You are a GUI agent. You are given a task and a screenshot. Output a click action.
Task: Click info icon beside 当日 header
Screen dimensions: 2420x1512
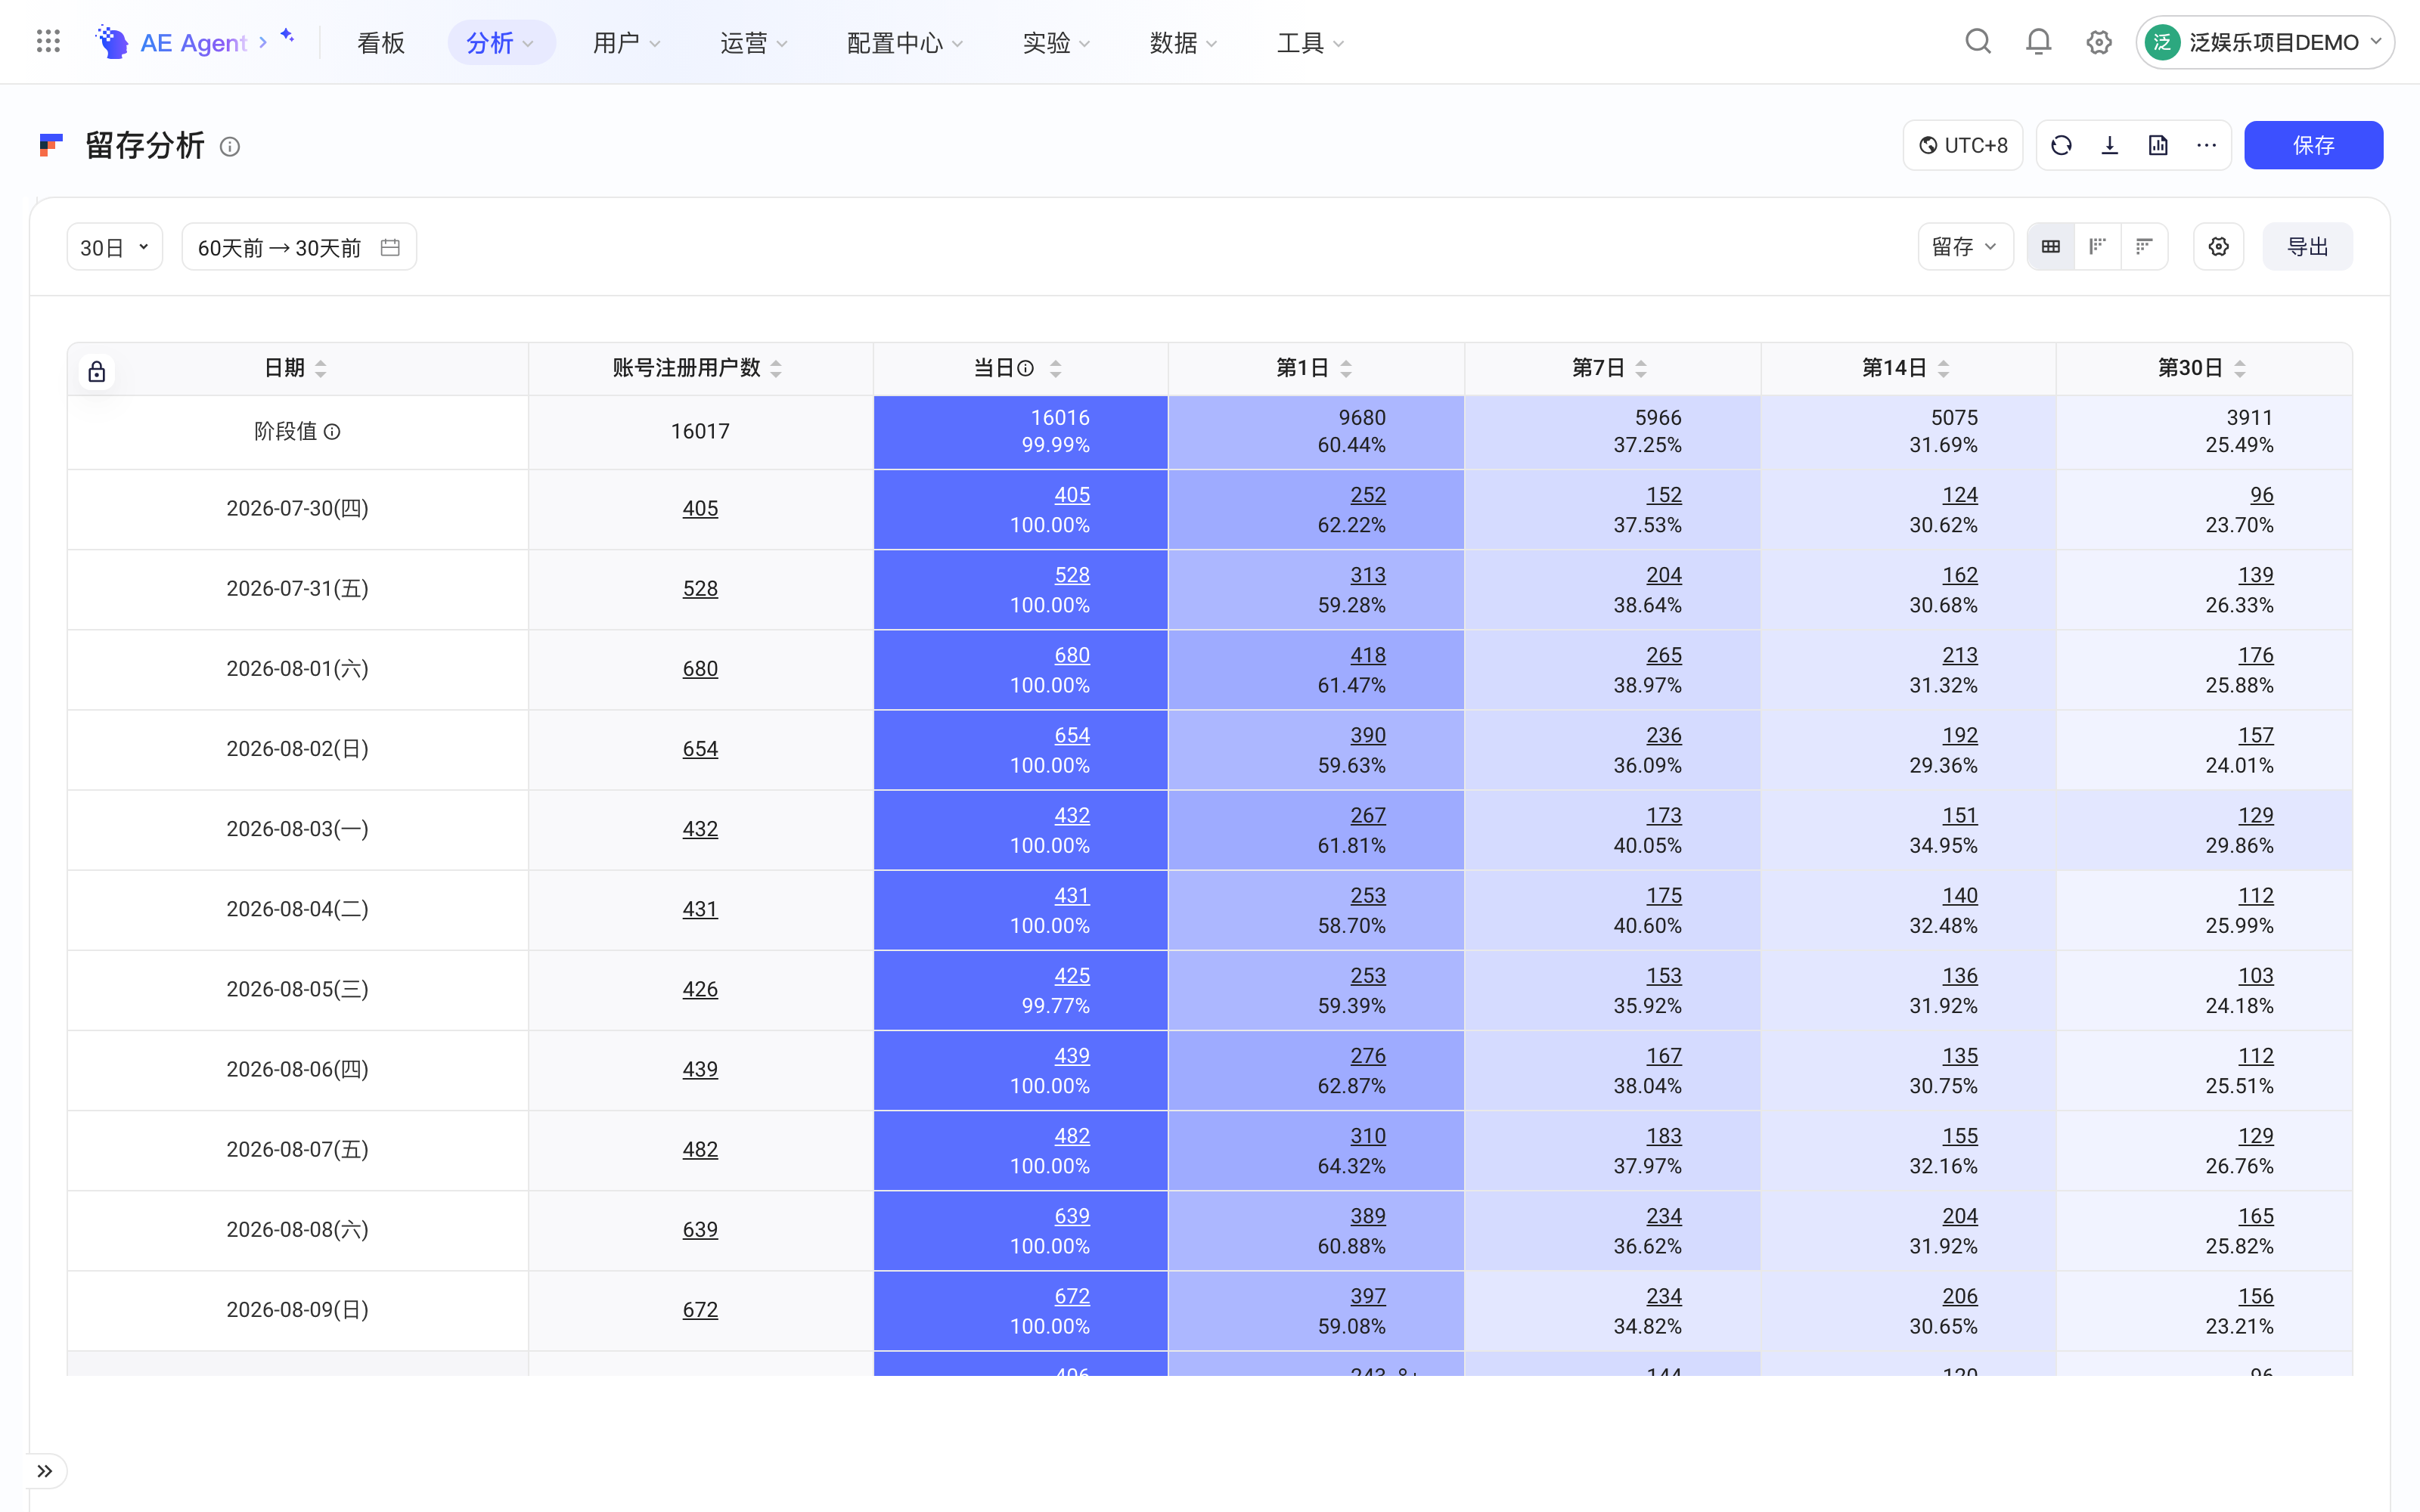point(1026,368)
